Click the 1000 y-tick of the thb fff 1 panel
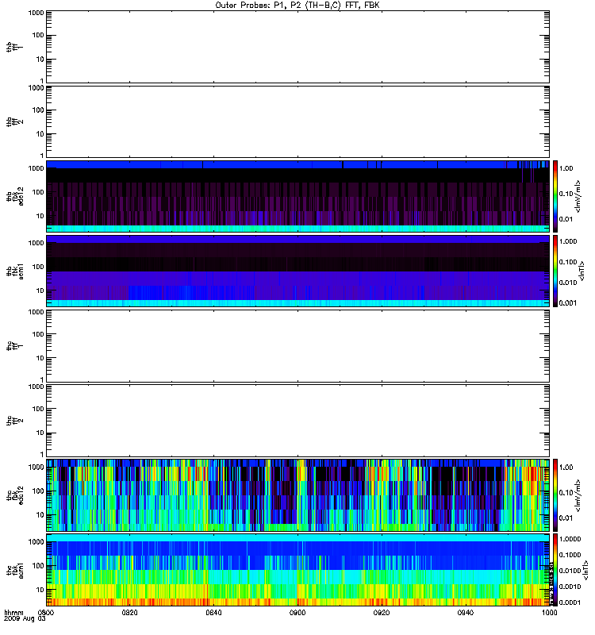595x635 pixels. pos(36,13)
